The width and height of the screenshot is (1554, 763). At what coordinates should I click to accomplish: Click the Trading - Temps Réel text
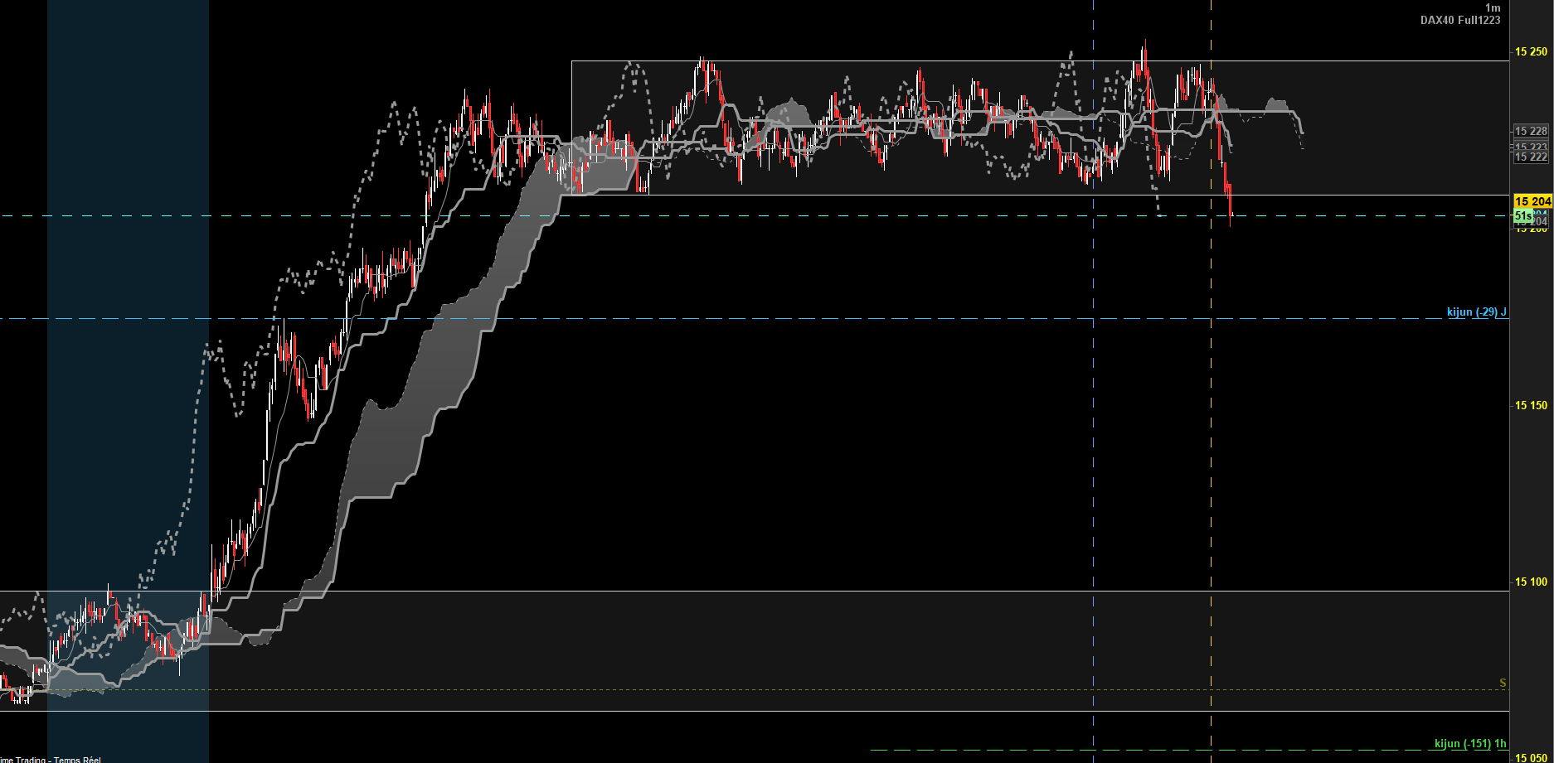[x=51, y=759]
